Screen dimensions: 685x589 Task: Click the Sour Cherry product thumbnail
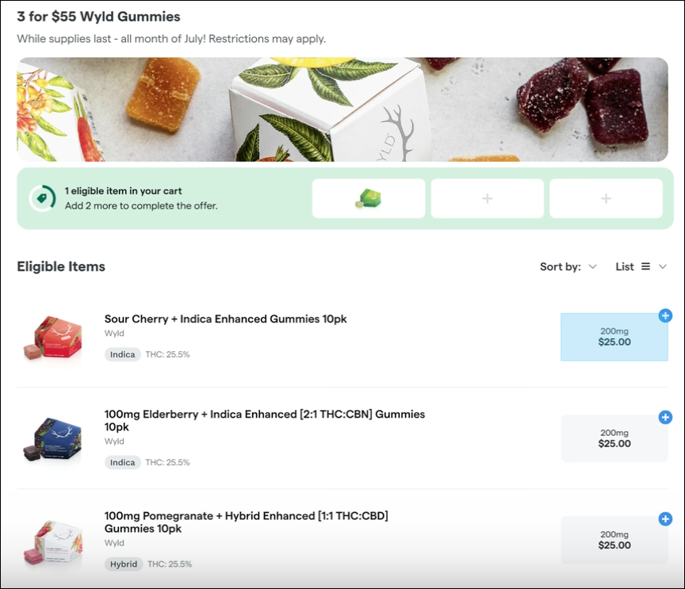[52, 338]
